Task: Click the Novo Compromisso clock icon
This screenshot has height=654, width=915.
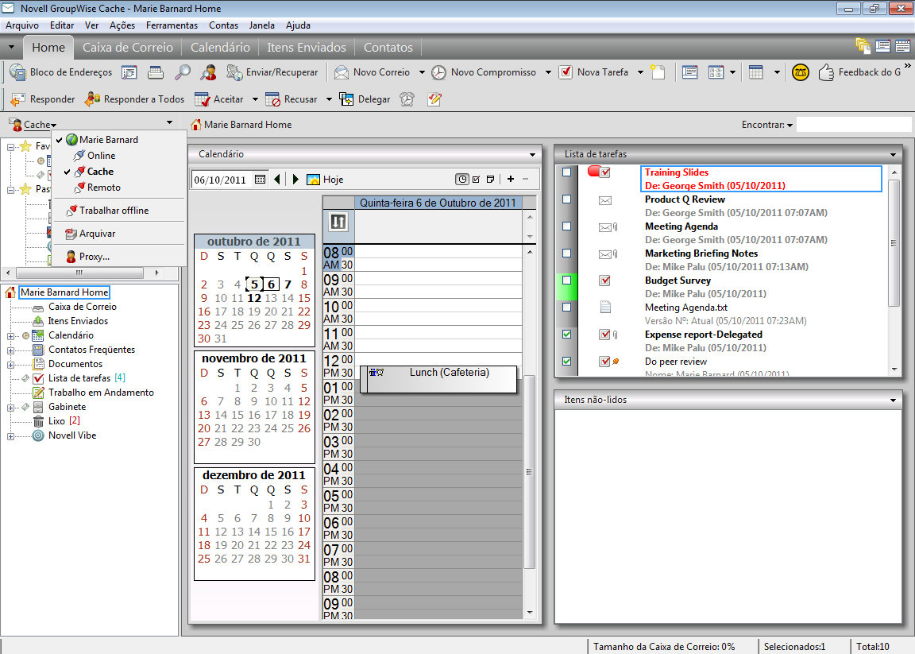Action: tap(439, 72)
